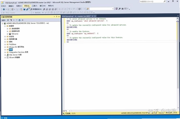180x119 pixels.
Task: Click the 'show advanced options' query line
Action: pyautogui.click(x=87, y=21)
